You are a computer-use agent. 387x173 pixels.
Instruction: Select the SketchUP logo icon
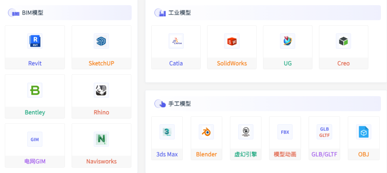tap(101, 41)
